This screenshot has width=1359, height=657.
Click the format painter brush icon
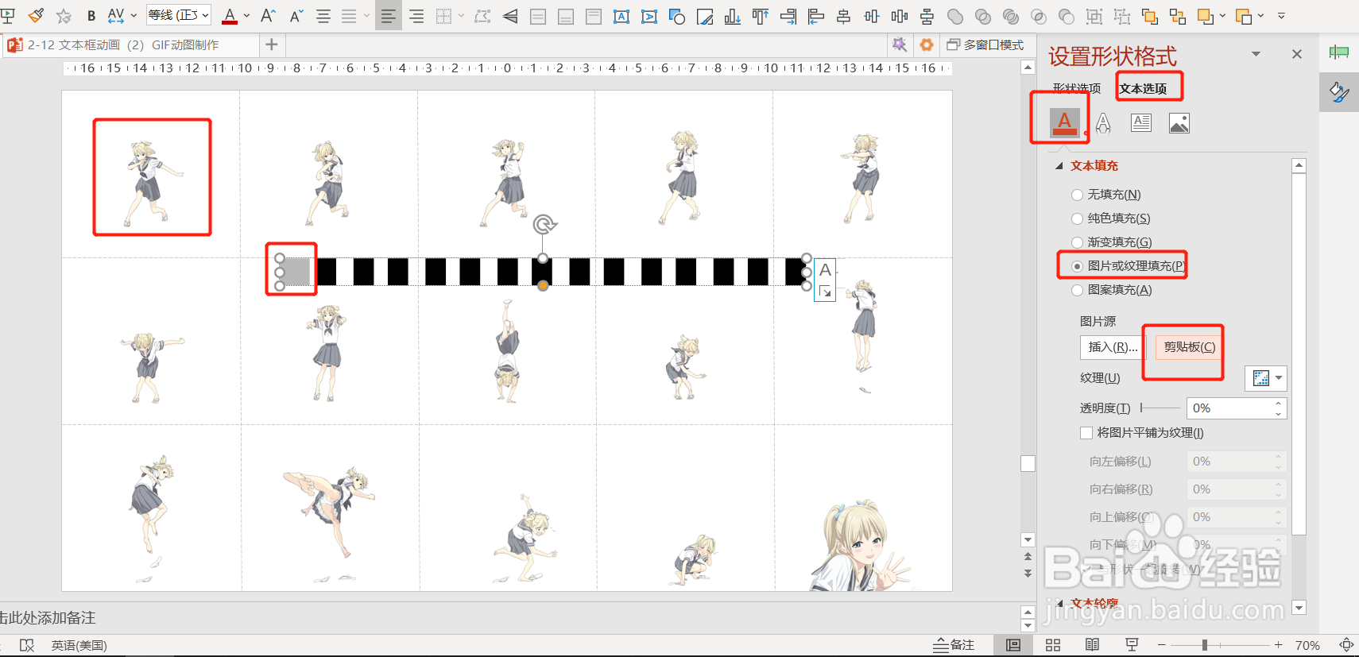click(36, 15)
